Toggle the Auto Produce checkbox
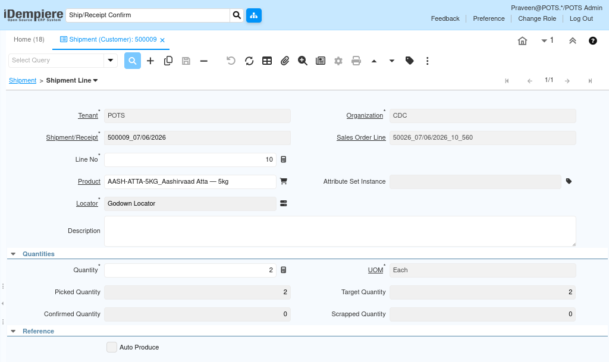The height and width of the screenshot is (362, 609). (112, 347)
